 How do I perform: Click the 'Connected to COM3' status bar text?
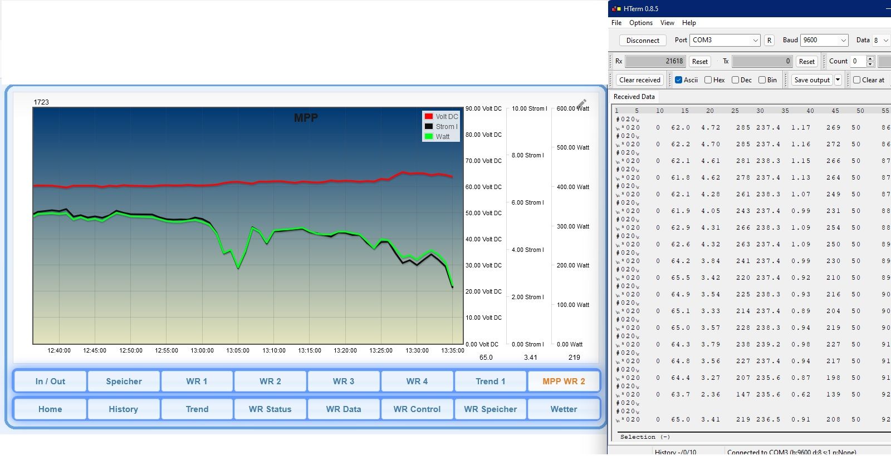[792, 452]
